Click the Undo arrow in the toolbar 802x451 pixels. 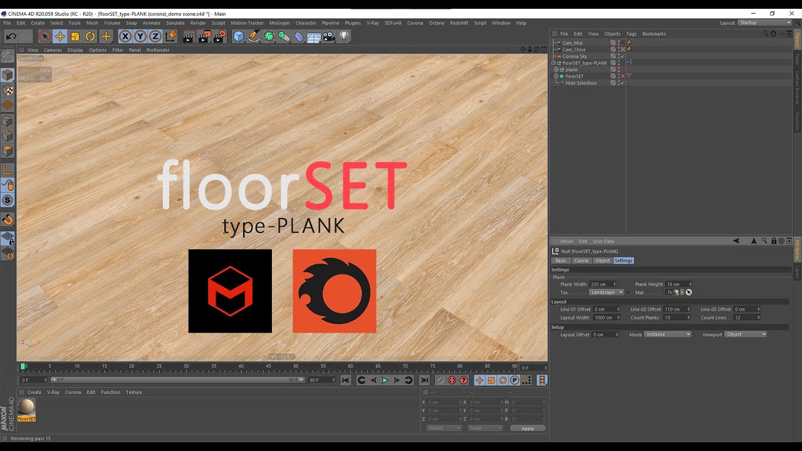11,36
